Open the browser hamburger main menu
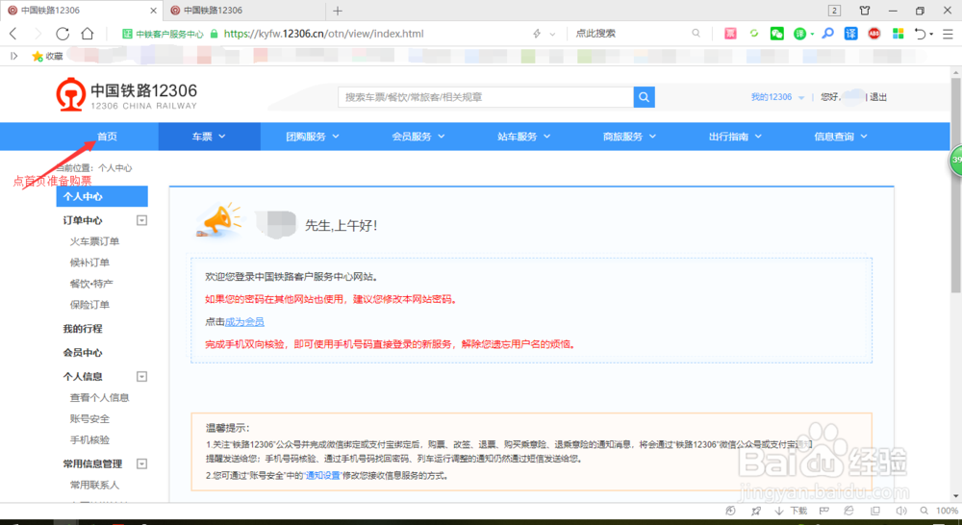Screen dimensions: 962x525 coord(948,34)
